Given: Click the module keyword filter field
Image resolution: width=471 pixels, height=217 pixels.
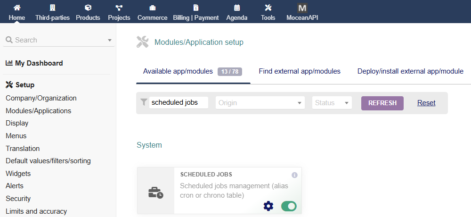Looking at the screenshot, I should click(x=179, y=103).
